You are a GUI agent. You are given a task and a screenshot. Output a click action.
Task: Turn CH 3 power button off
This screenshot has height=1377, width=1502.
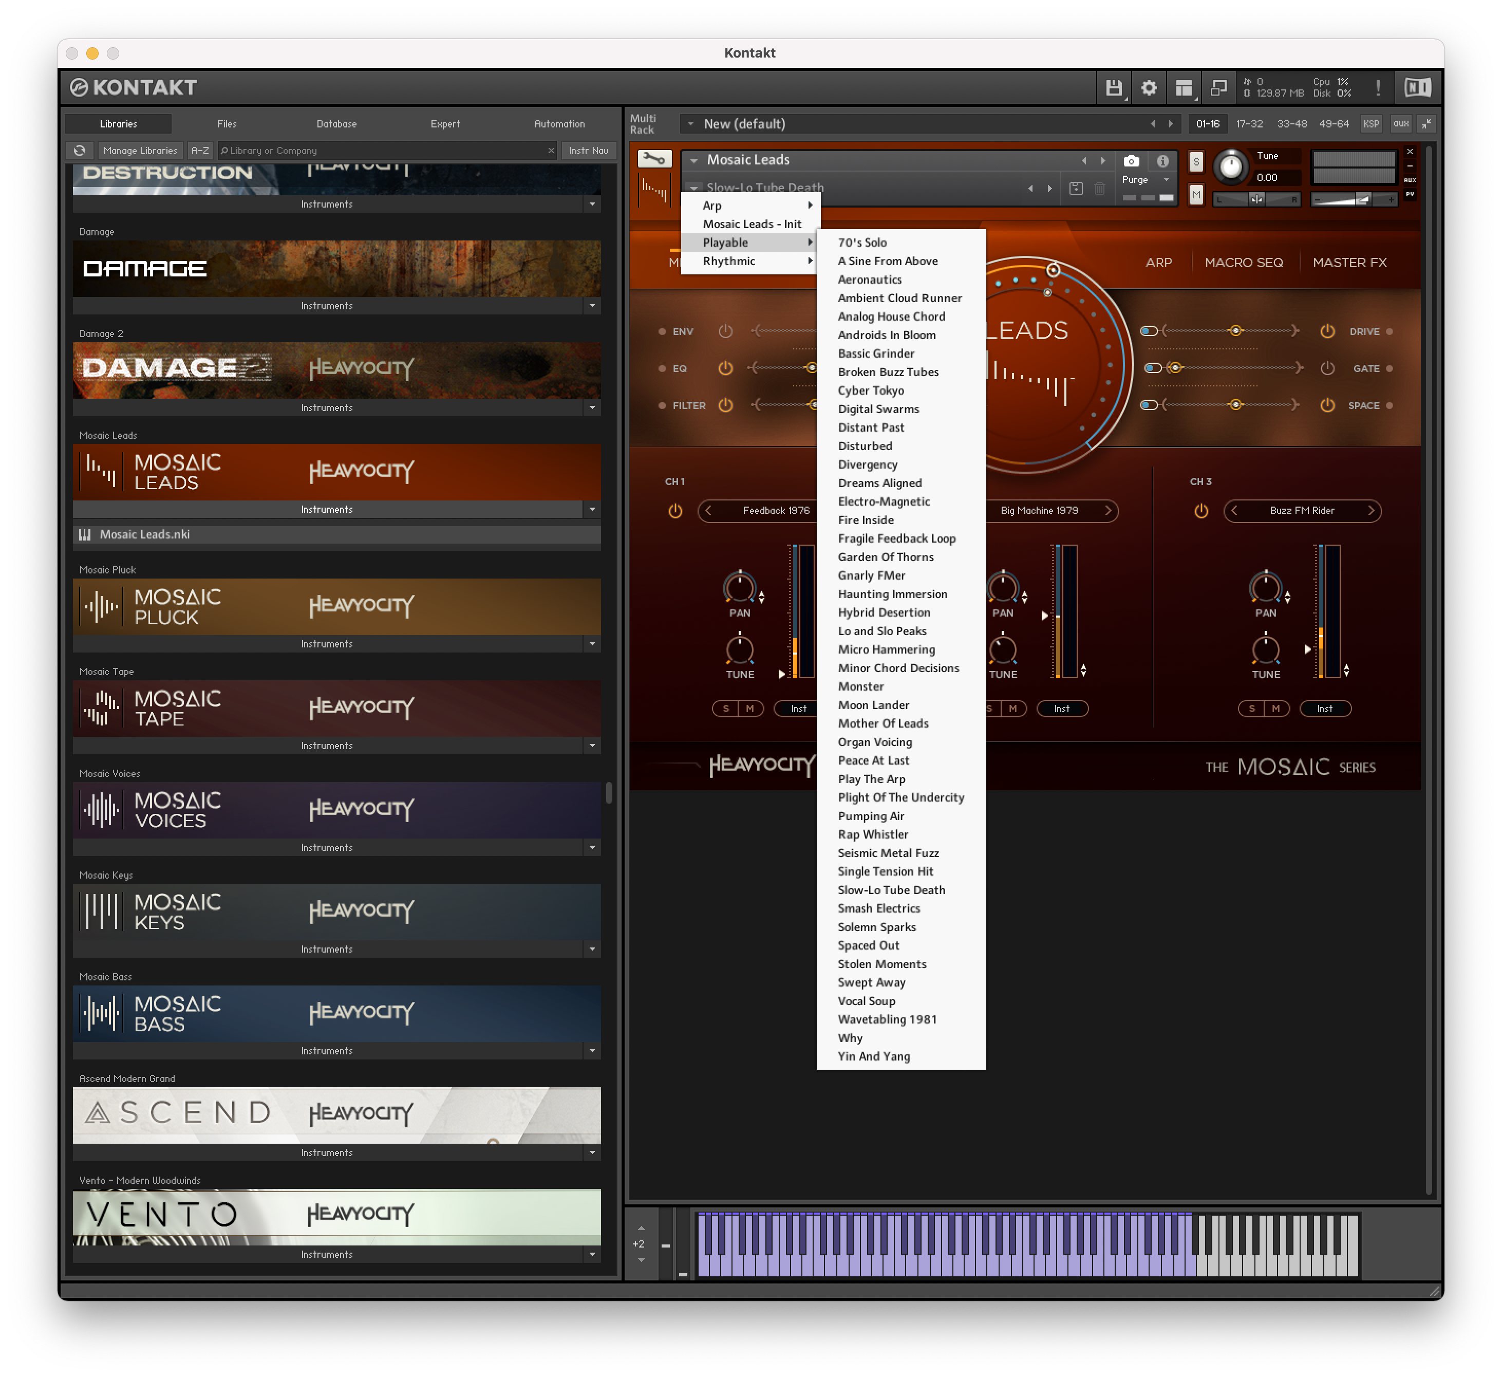click(x=1201, y=511)
